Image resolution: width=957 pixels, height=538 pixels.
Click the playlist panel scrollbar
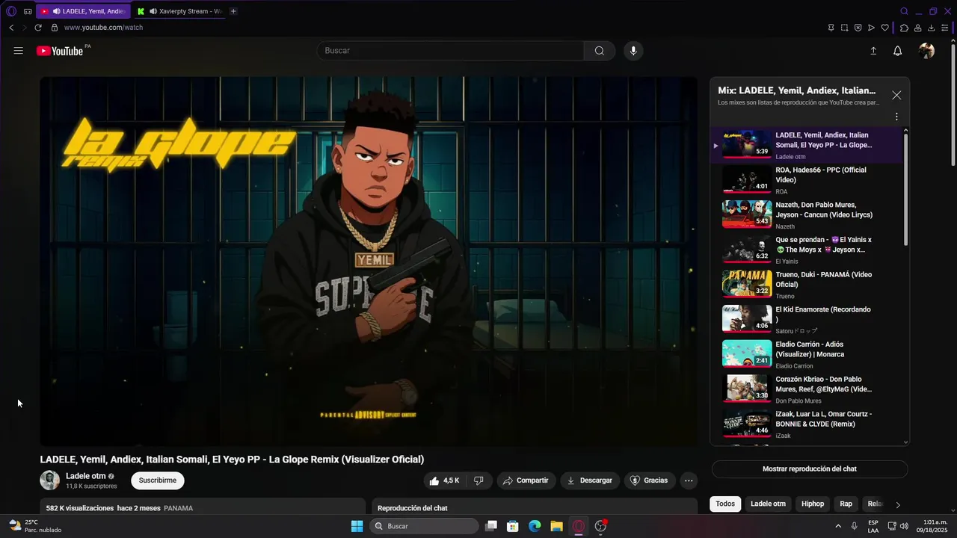[x=906, y=190]
